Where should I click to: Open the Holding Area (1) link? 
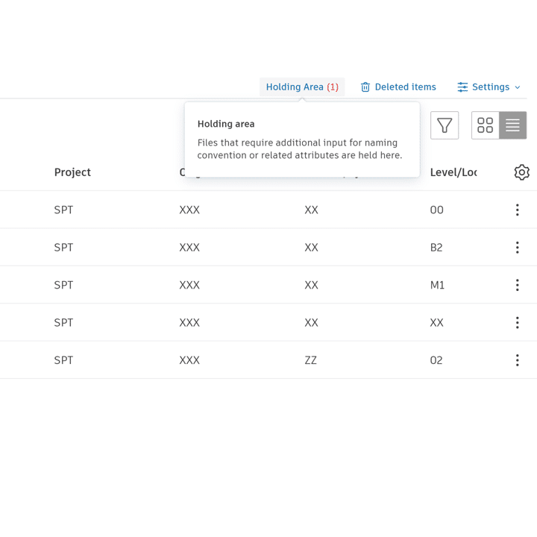302,87
